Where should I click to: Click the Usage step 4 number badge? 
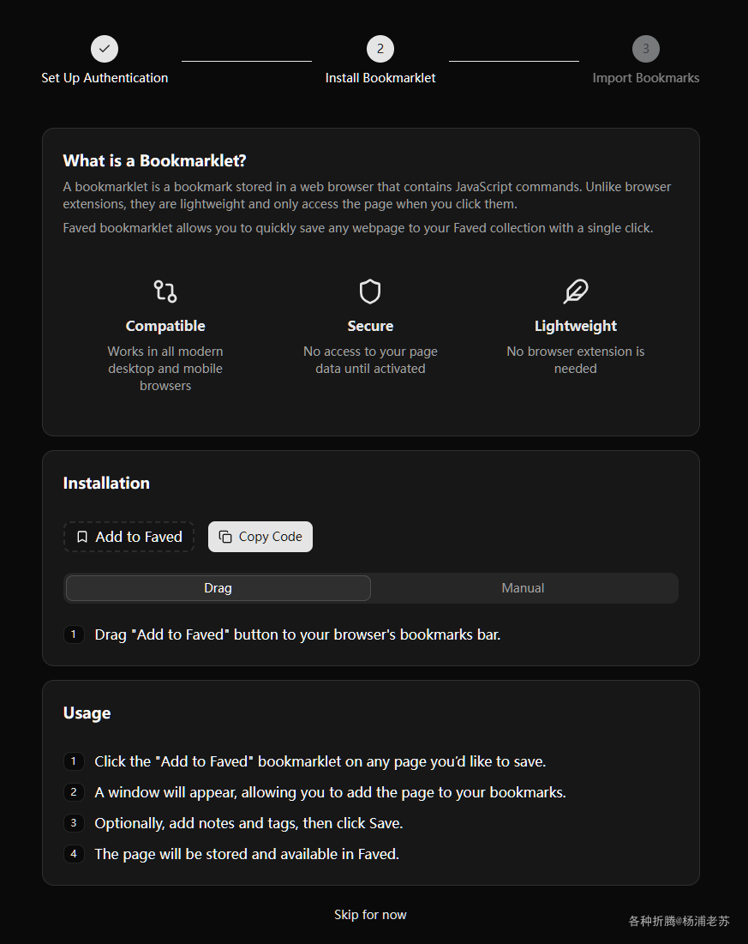tap(74, 854)
